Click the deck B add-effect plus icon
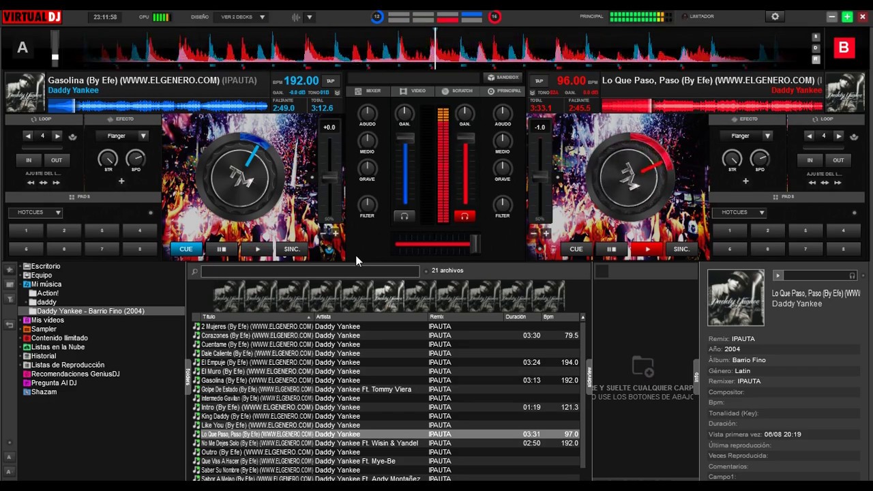Screen dimensions: 873x491 click(745, 181)
